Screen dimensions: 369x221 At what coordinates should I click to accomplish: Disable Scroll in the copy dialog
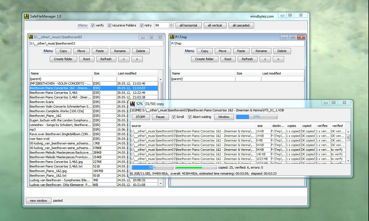click(173, 117)
